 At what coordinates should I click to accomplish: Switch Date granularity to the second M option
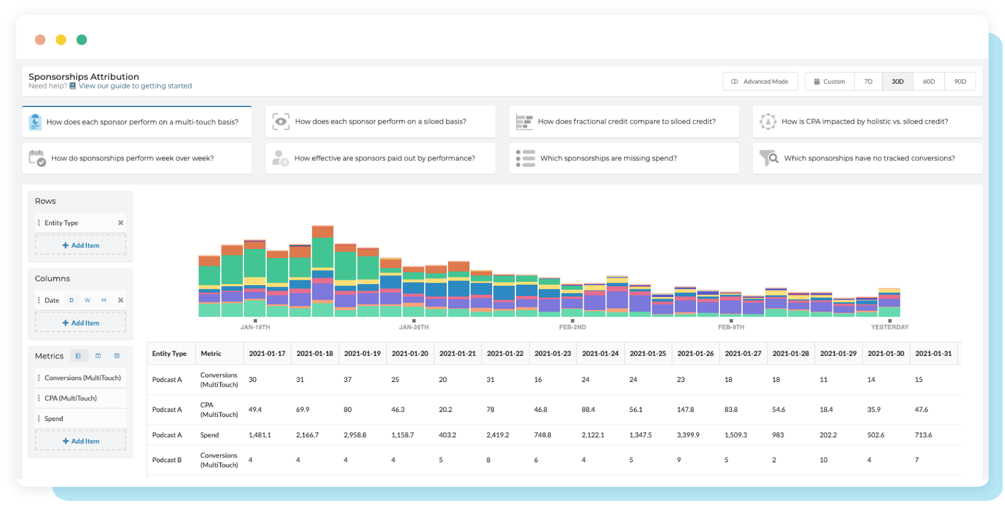coord(104,300)
